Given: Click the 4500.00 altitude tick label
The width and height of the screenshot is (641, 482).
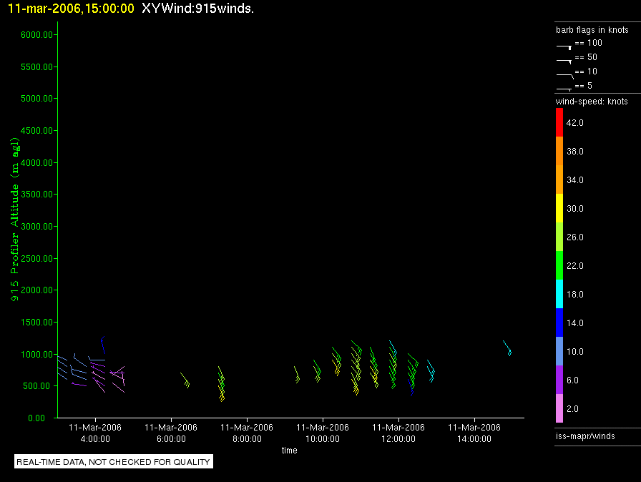Looking at the screenshot, I should pos(36,131).
